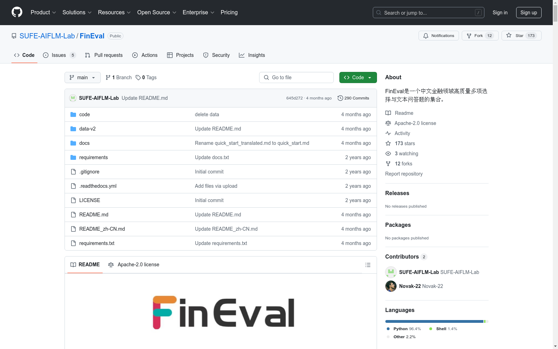Open the requirements folder
The width and height of the screenshot is (558, 349).
tap(93, 157)
